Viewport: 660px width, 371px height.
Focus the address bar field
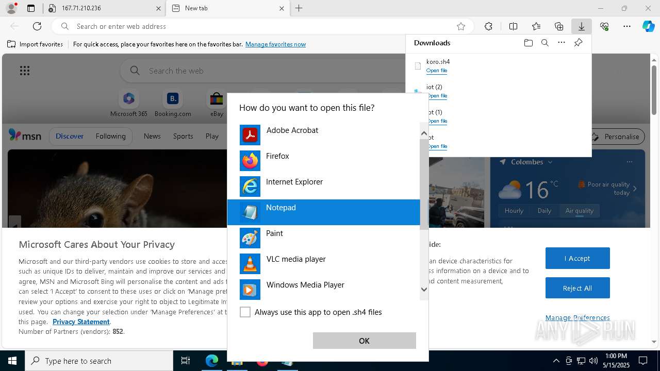coord(263,26)
